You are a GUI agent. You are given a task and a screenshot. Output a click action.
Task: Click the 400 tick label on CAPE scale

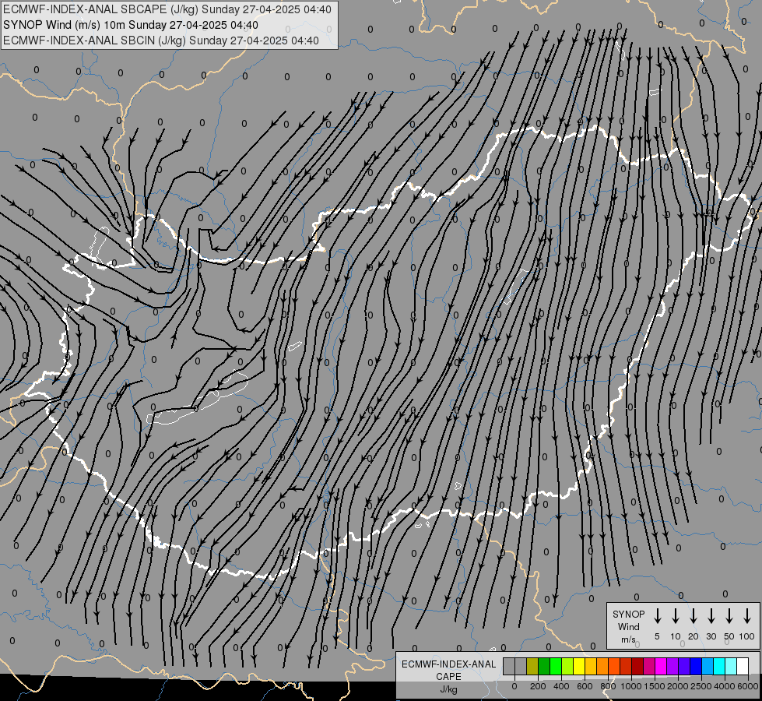pos(561,686)
